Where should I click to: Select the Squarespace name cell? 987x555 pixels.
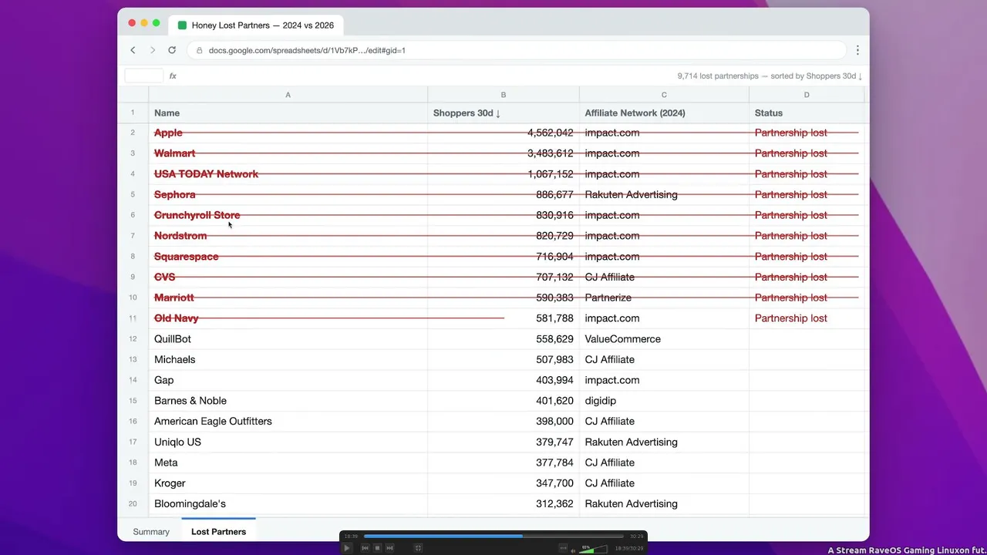pyautogui.click(x=288, y=257)
